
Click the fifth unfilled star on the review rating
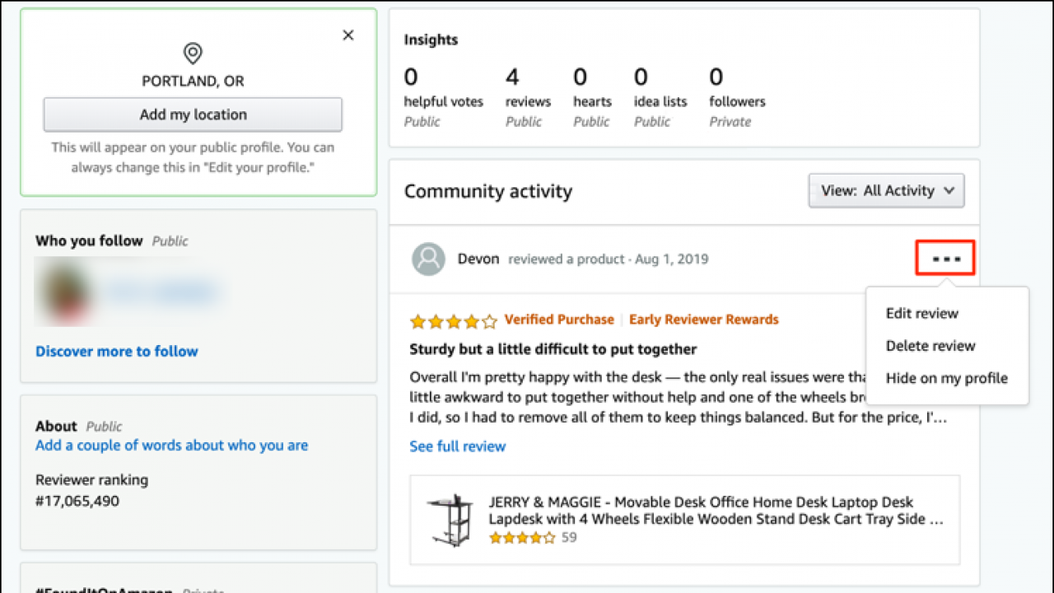click(x=489, y=320)
